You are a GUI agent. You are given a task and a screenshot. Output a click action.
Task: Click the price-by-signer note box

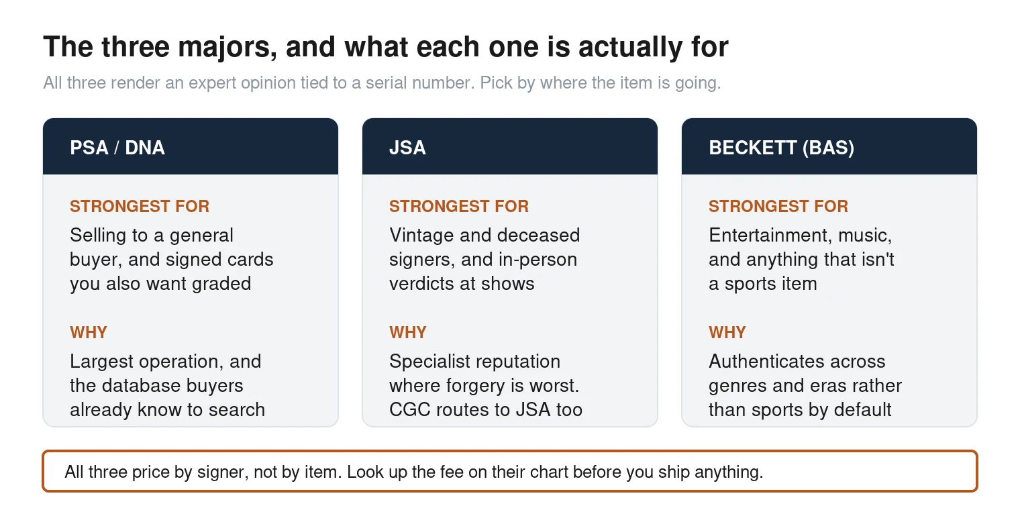510,471
